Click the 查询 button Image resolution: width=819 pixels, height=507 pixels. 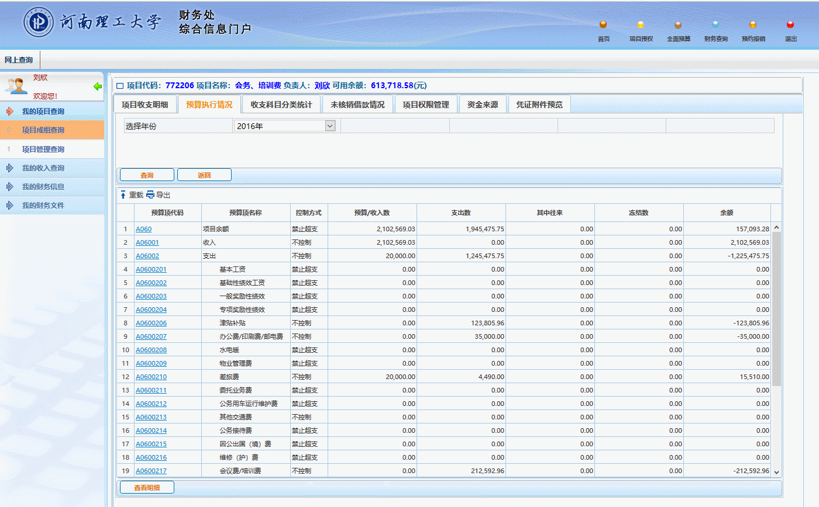pyautogui.click(x=147, y=175)
